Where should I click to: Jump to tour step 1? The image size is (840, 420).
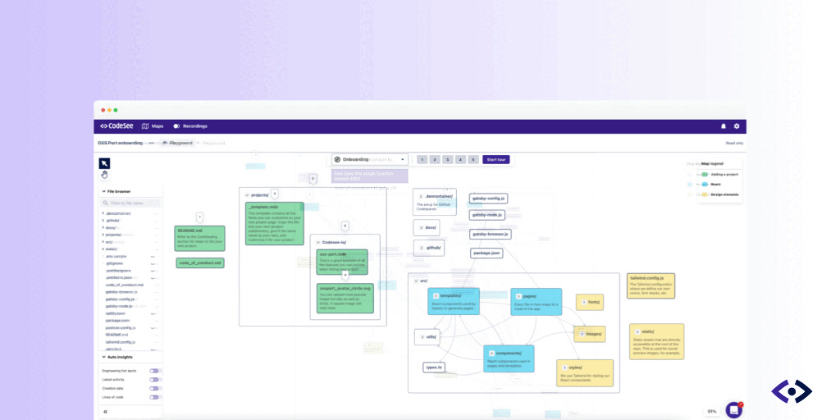(x=422, y=160)
